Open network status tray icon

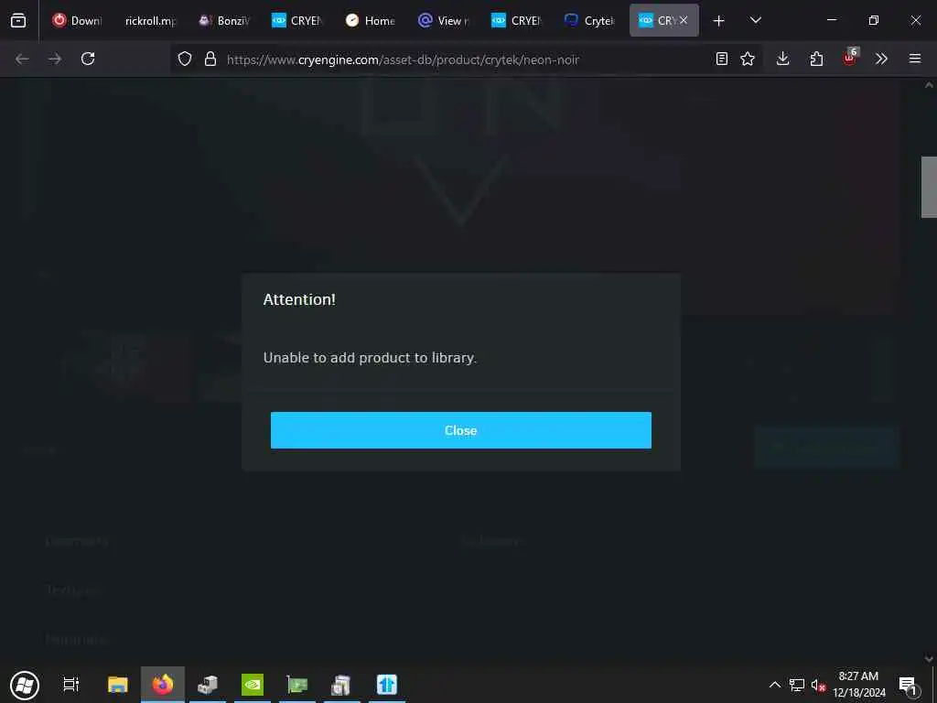pos(797,685)
